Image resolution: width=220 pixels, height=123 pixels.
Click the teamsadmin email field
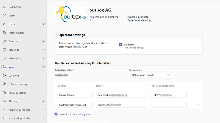(x=122, y=95)
